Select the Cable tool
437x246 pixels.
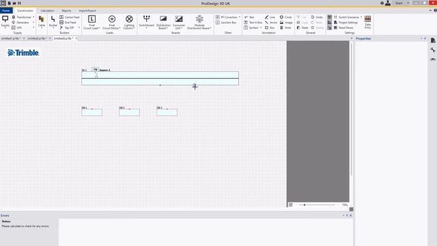(42, 22)
